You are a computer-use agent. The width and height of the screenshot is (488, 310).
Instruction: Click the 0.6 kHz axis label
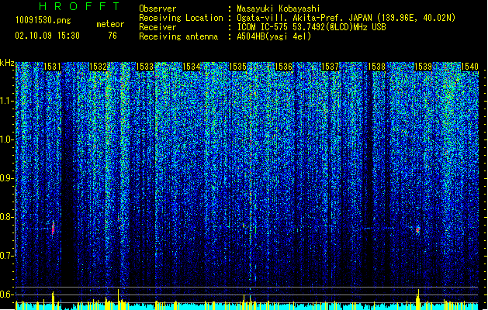click(x=7, y=294)
